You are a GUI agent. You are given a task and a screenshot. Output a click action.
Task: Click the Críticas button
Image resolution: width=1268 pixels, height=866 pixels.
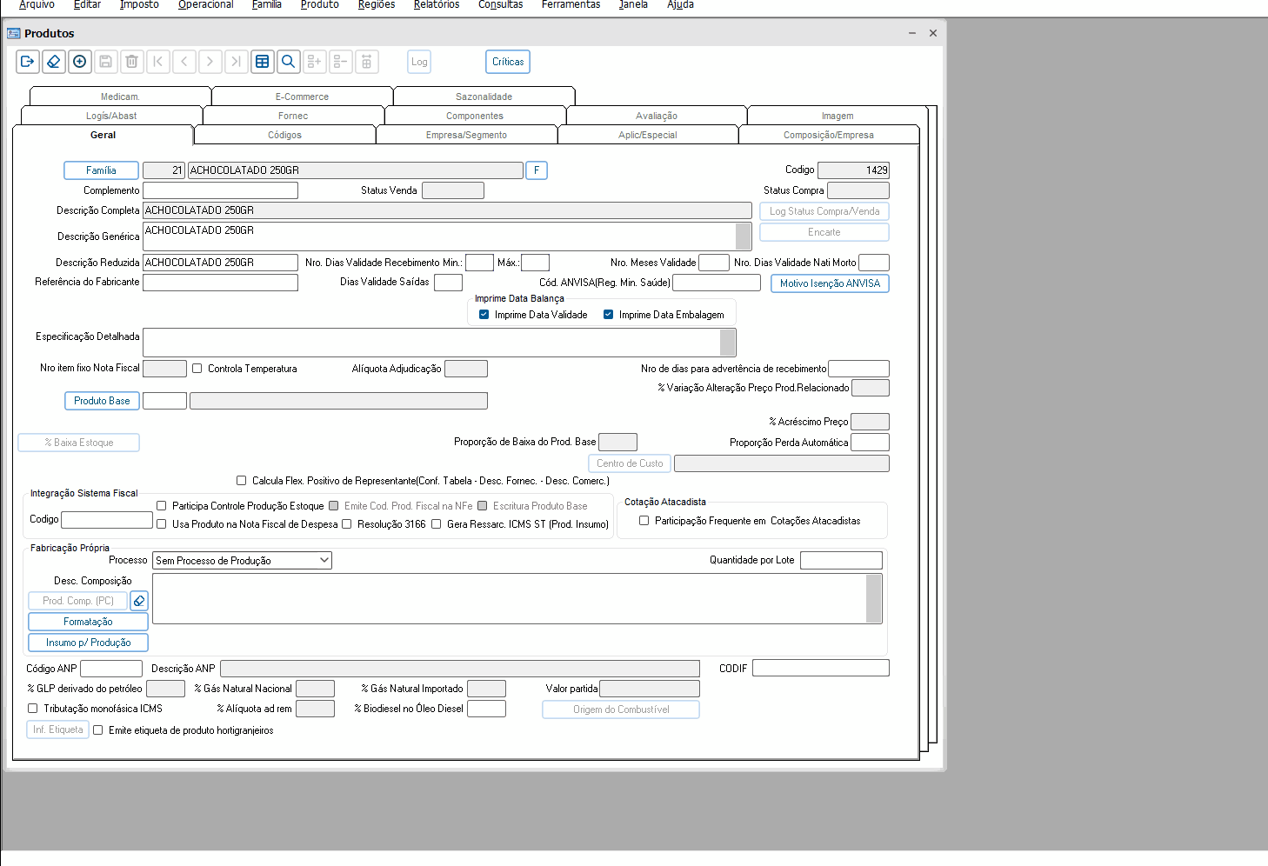pyautogui.click(x=508, y=62)
